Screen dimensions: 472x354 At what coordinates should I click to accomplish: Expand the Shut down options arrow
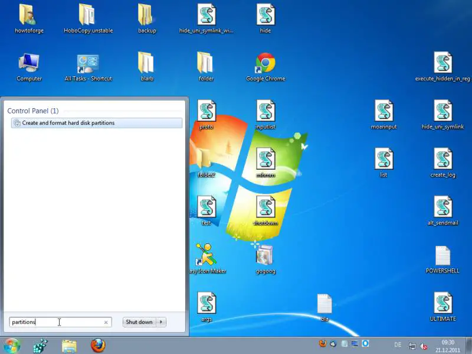(x=162, y=322)
